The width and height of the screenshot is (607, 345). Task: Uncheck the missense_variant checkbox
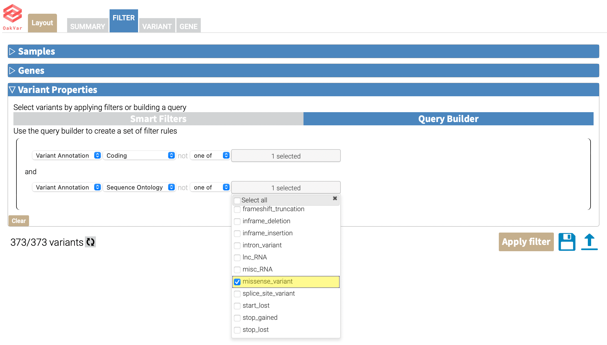pos(237,282)
